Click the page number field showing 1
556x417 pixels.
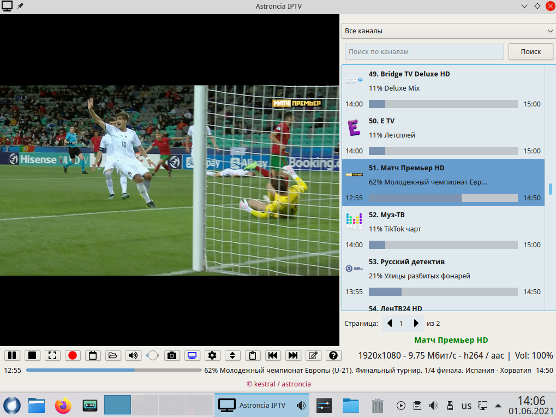(402, 323)
